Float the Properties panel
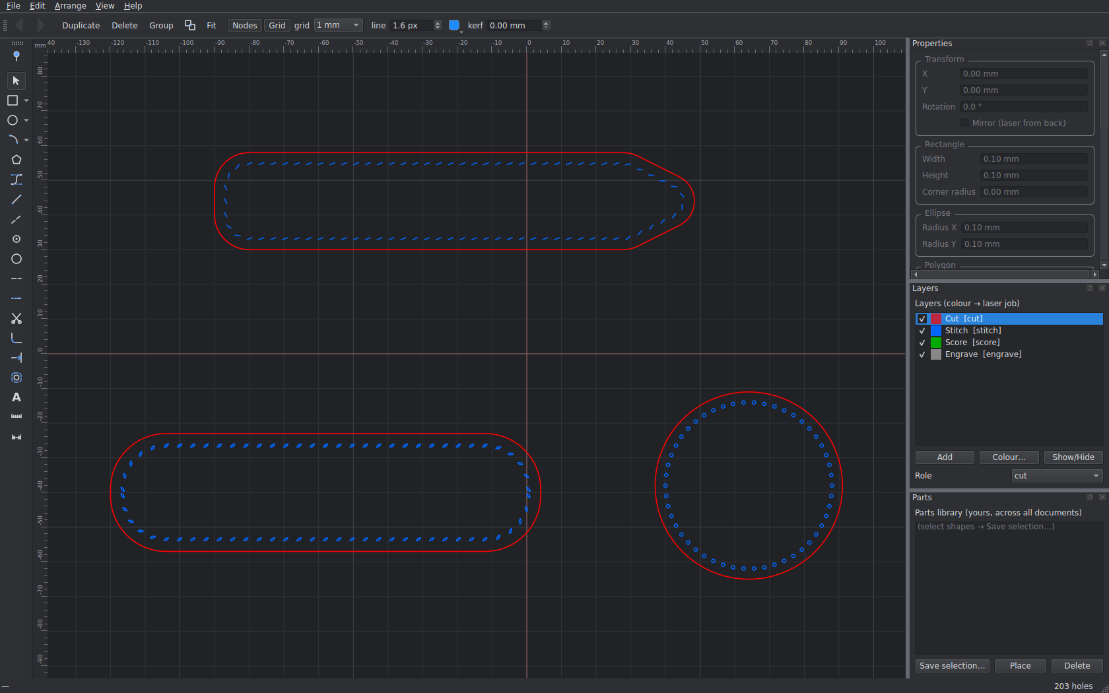The width and height of the screenshot is (1109, 693). pos(1090,43)
